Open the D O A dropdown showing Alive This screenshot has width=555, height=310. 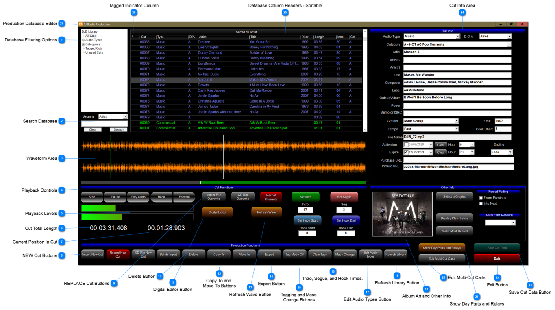[509, 37]
